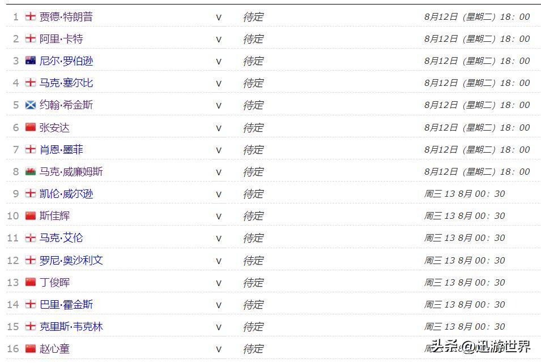
Task: Click Wales flag beside 马克·威廉姆斯
Action: coord(31,171)
